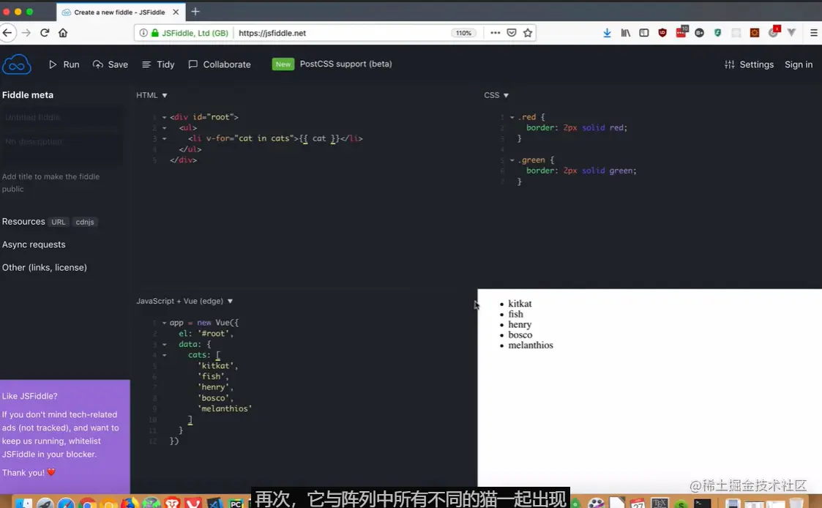The image size is (822, 508).
Task: Open the Firefox downloads panel
Action: (x=607, y=32)
